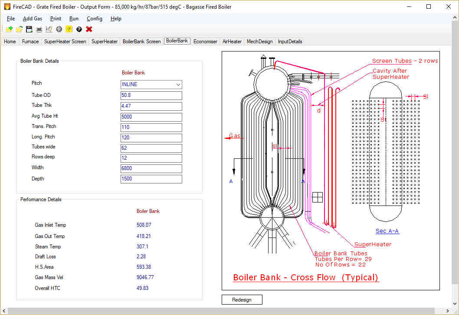This screenshot has height=315, width=459.
Task: Click the Avg Tube Ht input field
Action: point(151,117)
